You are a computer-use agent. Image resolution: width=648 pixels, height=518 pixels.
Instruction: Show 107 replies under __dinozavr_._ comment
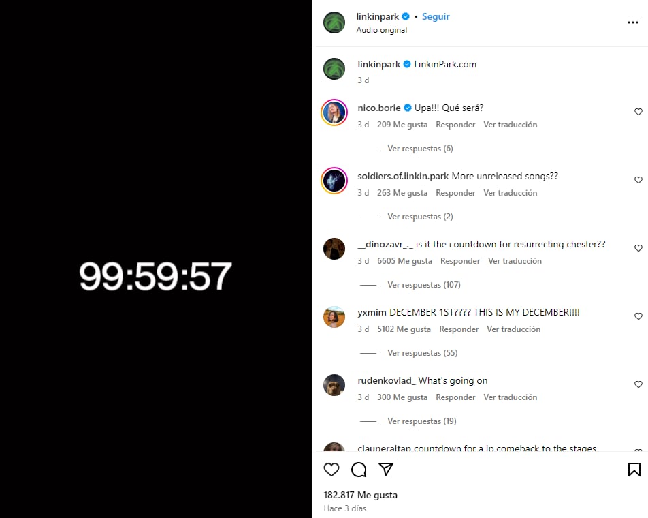pyautogui.click(x=423, y=285)
